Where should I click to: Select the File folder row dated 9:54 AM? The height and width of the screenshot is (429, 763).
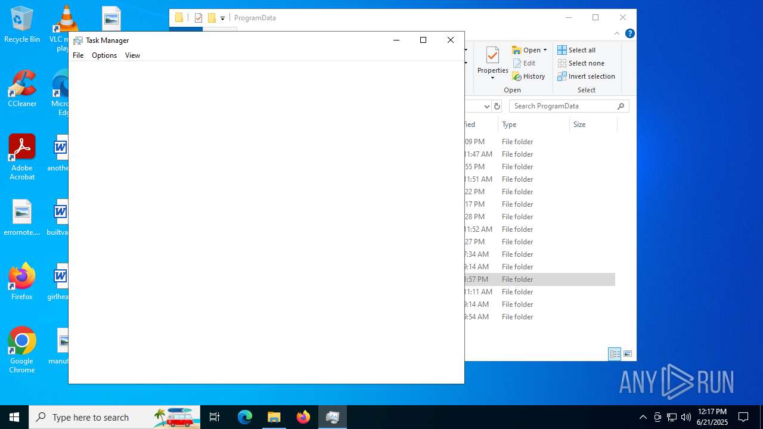(x=539, y=317)
